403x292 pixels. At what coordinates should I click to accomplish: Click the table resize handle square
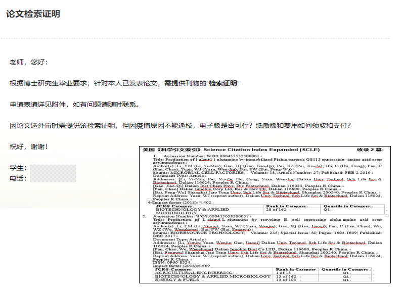[386, 215]
